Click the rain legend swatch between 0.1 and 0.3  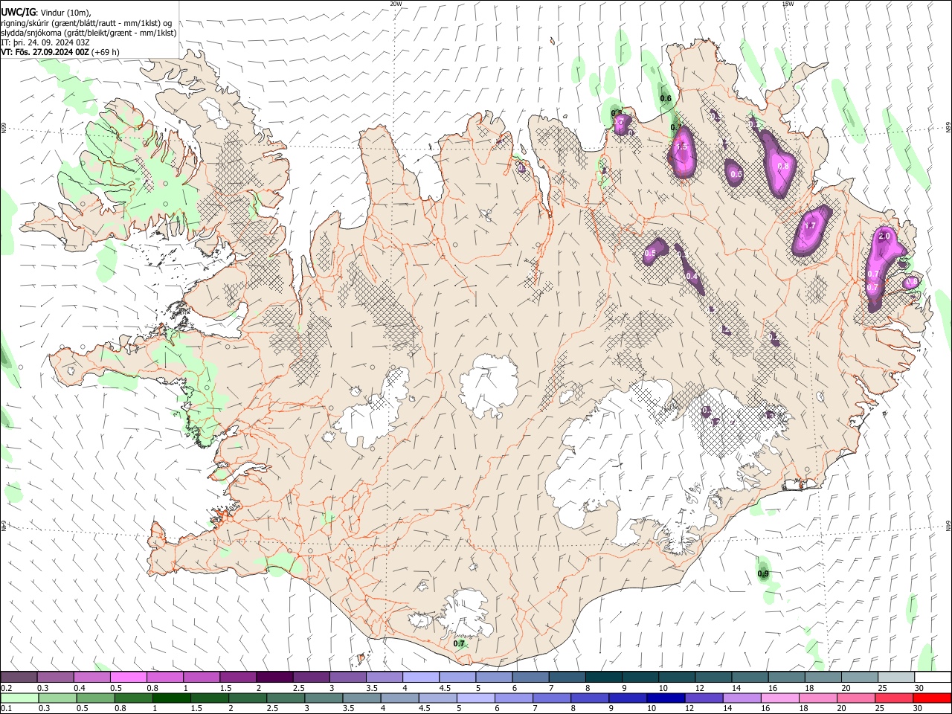(x=19, y=698)
